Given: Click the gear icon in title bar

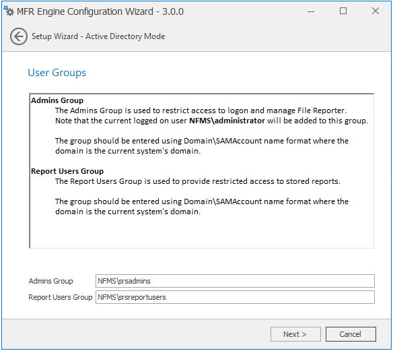Looking at the screenshot, I should tap(9, 11).
